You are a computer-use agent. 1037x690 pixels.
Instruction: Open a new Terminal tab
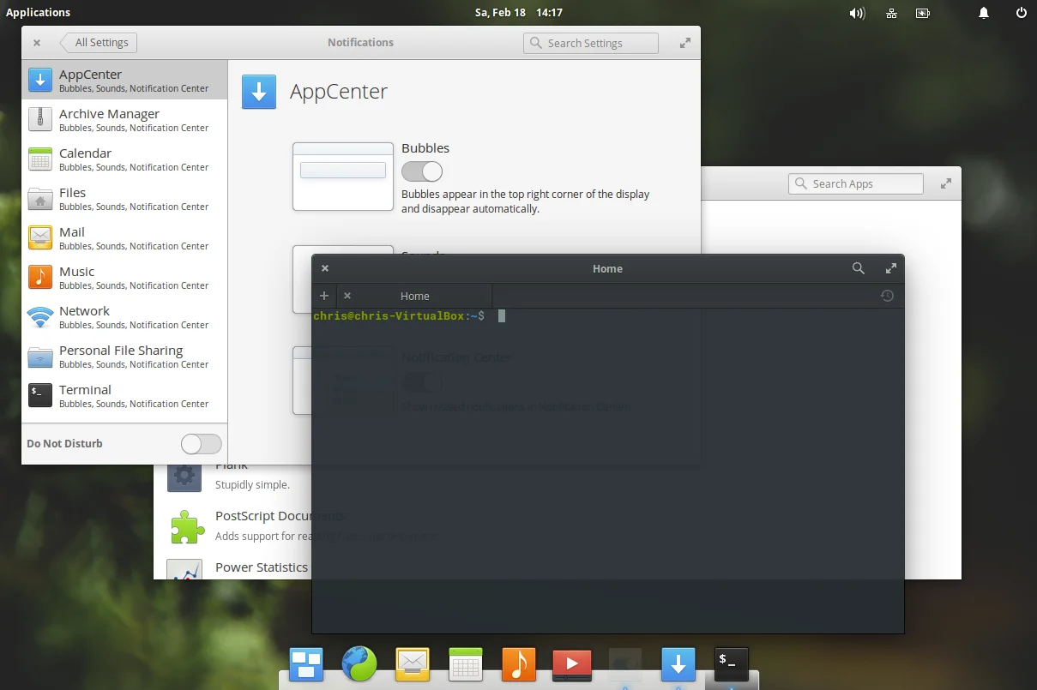pyautogui.click(x=324, y=296)
